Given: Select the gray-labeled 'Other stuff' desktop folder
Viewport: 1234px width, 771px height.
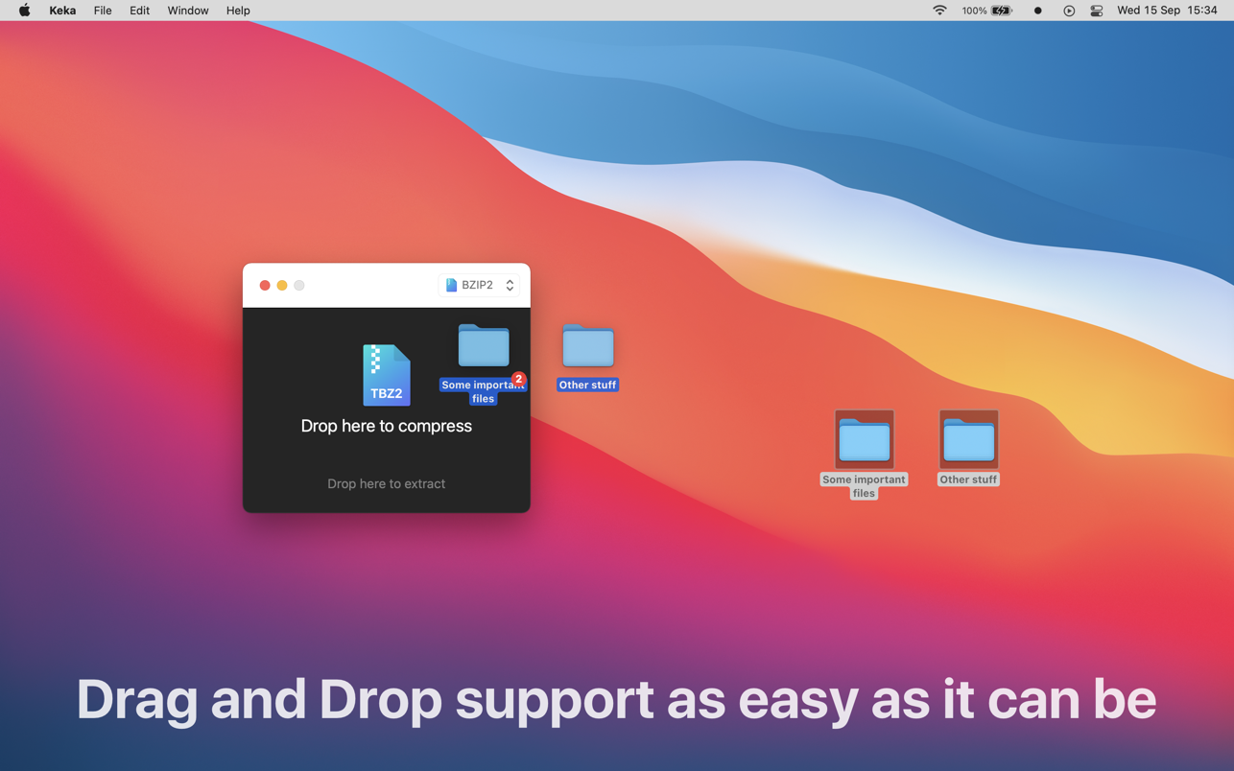Looking at the screenshot, I should click(968, 441).
